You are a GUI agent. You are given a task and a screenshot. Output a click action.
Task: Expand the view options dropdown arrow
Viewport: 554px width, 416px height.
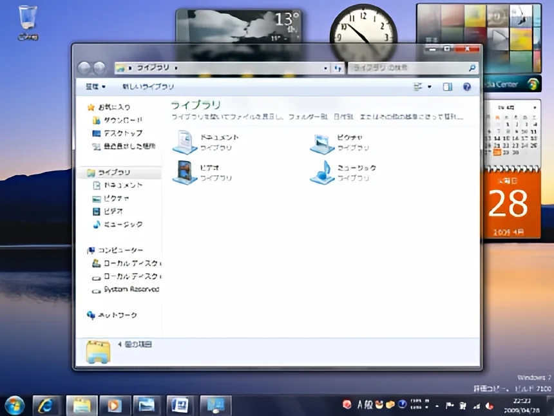tap(430, 87)
